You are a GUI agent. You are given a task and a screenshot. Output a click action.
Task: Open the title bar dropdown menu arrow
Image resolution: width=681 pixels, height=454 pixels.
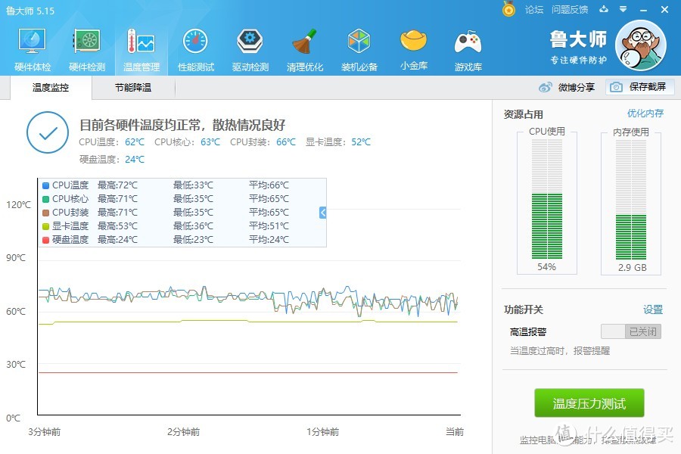623,9
